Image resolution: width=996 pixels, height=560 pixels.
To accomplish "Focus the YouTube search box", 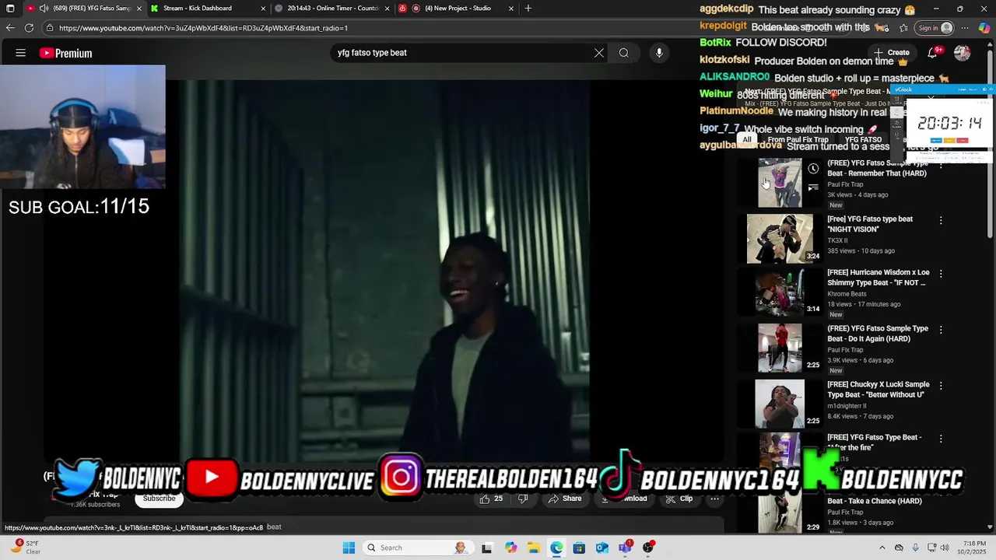I will (462, 53).
